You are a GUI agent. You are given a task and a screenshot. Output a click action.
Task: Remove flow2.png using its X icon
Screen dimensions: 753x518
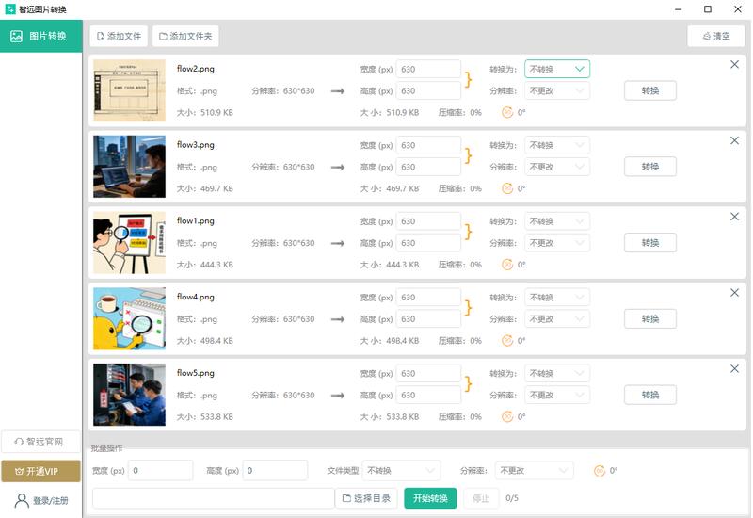734,64
